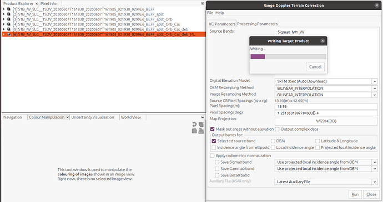383x202 pixels.
Task: Expand product [1] tree node arrow
Action: pyautogui.click(x=4, y=9)
